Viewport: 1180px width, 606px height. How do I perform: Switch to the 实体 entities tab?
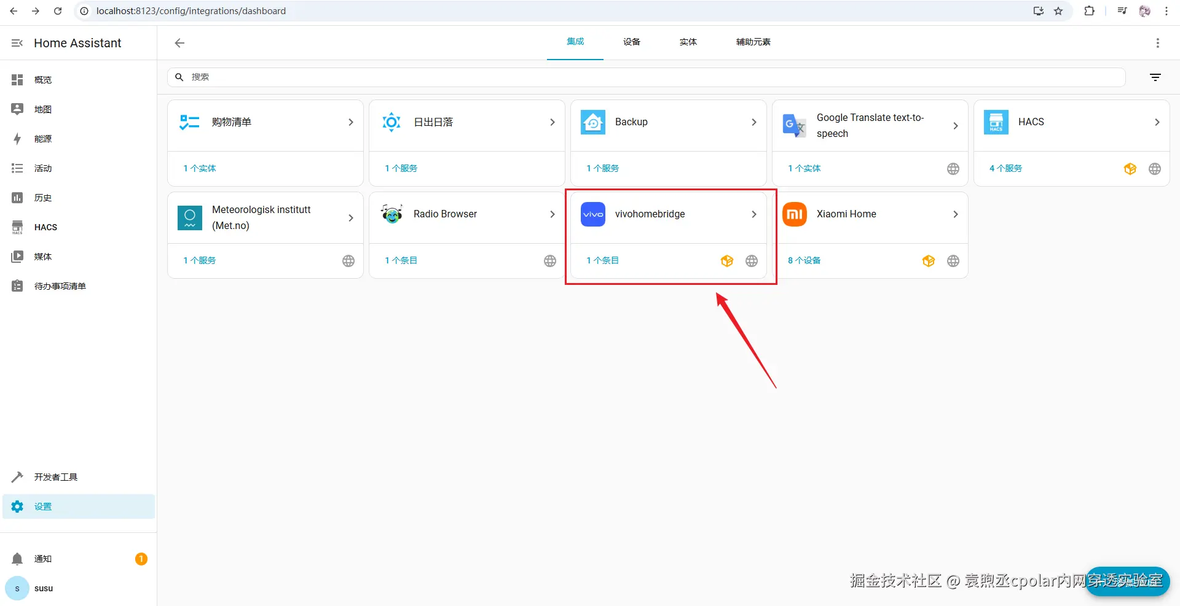[688, 42]
